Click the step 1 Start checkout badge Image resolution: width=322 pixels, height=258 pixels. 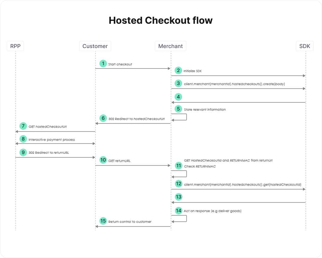pyautogui.click(x=103, y=63)
